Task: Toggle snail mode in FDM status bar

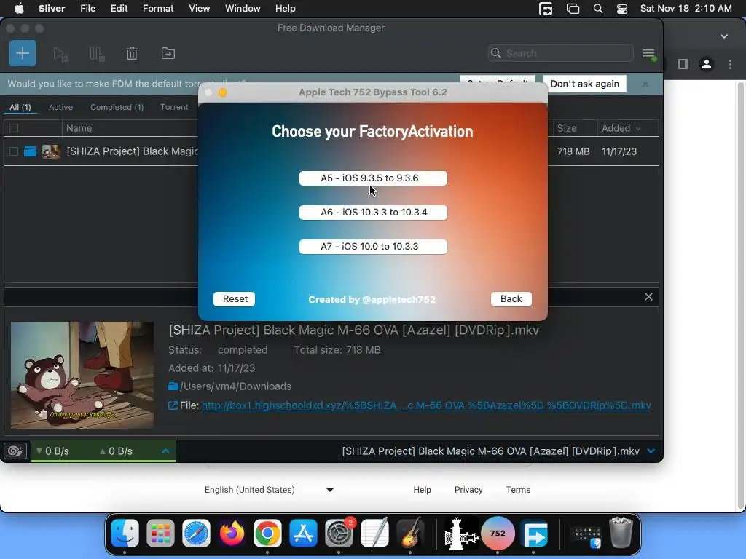Action: [15, 451]
